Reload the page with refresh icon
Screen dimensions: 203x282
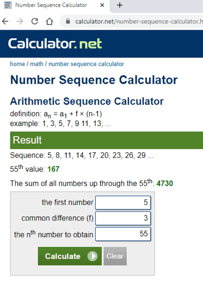tap(35, 22)
